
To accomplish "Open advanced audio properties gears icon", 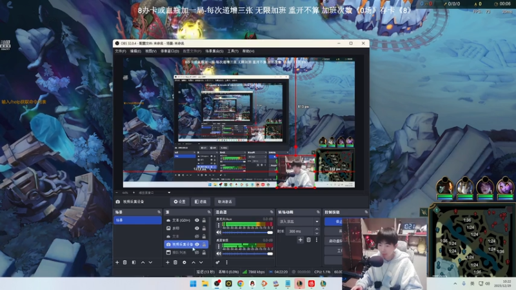I will point(217,262).
